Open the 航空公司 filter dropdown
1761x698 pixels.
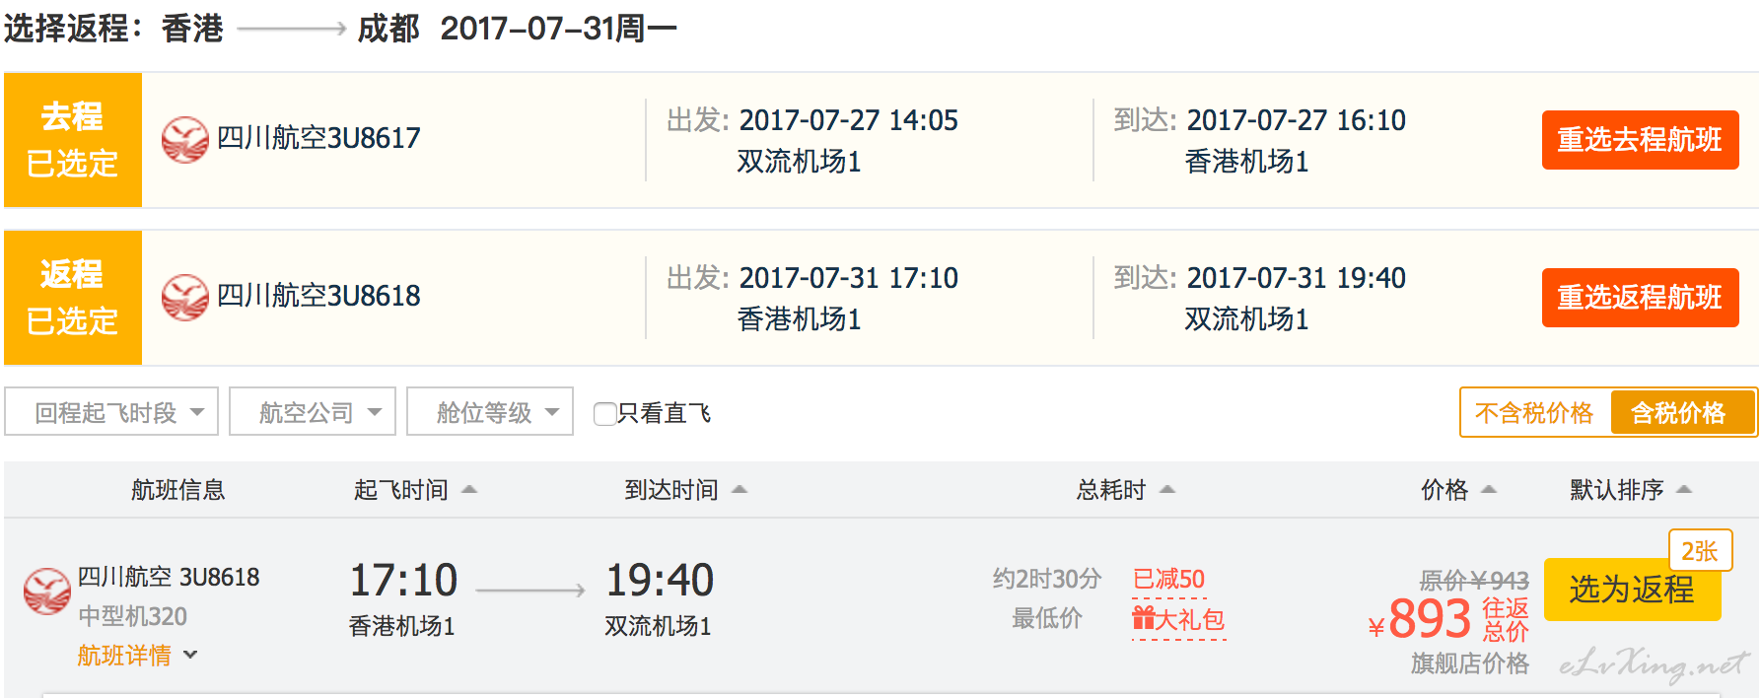[313, 412]
